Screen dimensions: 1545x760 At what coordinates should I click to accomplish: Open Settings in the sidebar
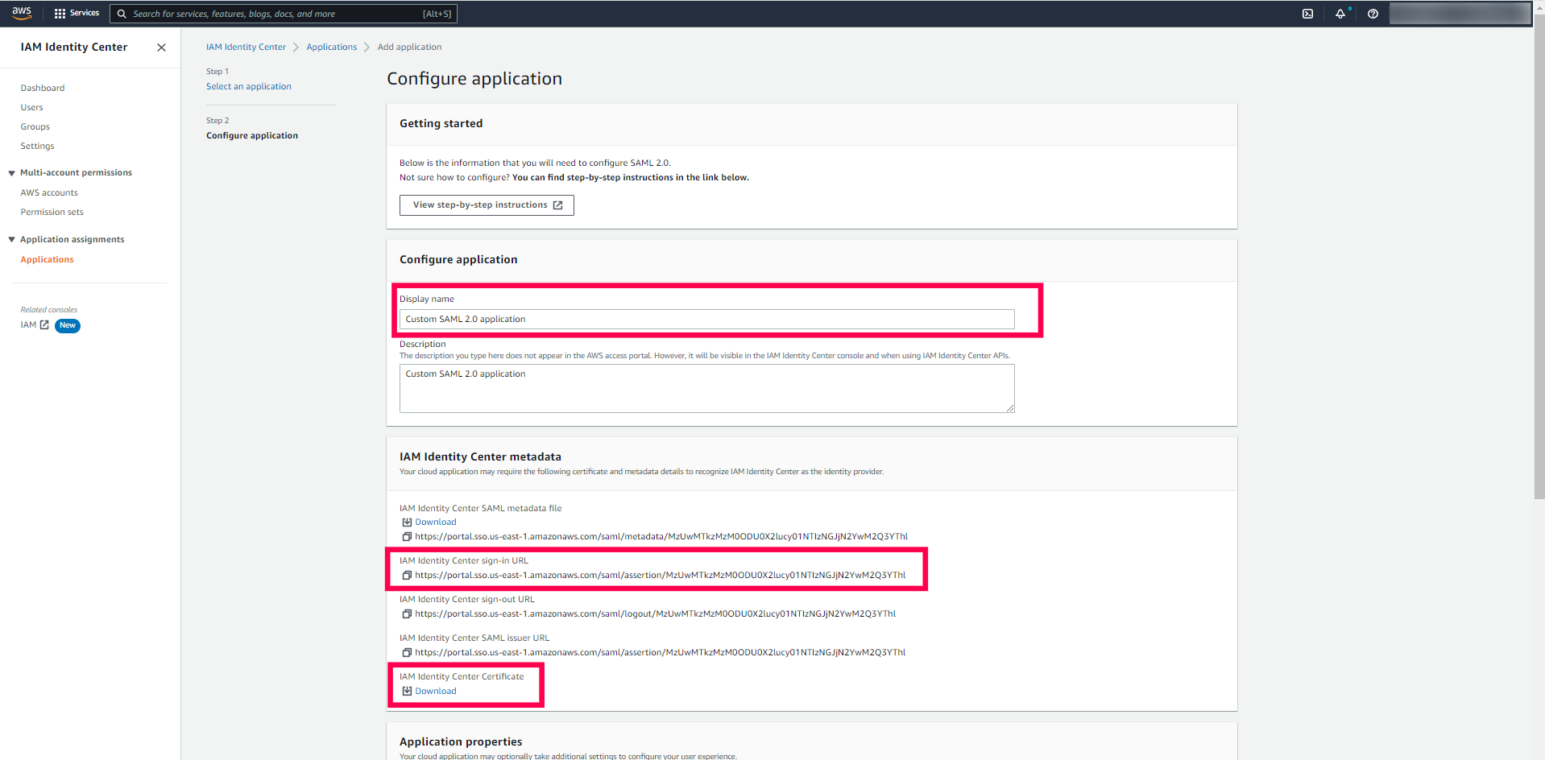(38, 147)
